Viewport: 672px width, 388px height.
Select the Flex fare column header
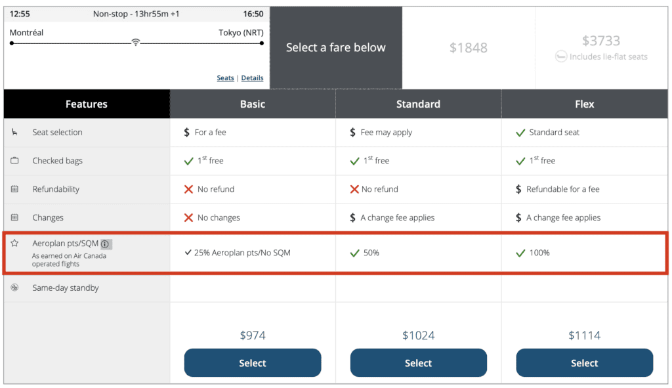point(584,104)
